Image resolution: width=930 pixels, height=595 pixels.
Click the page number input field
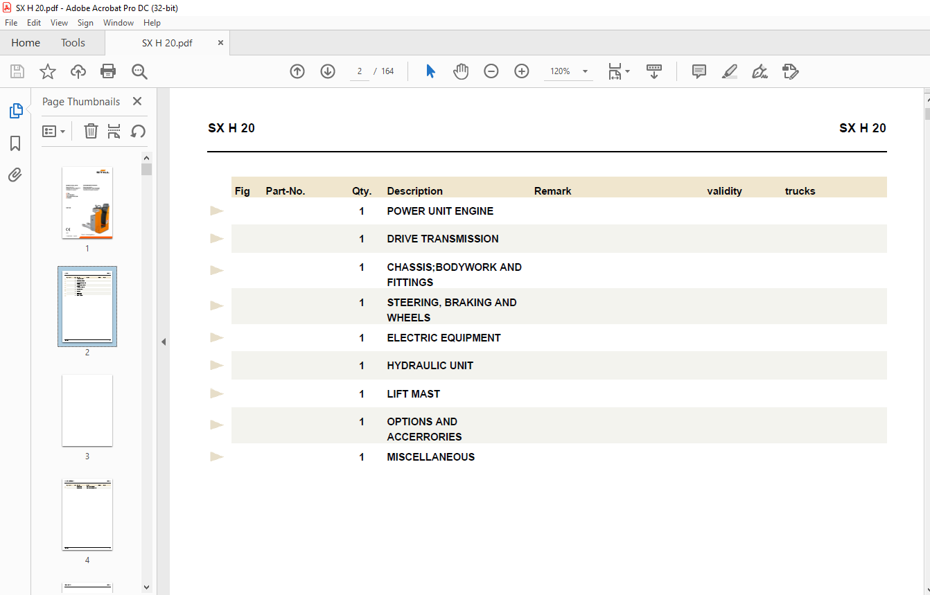coord(360,71)
